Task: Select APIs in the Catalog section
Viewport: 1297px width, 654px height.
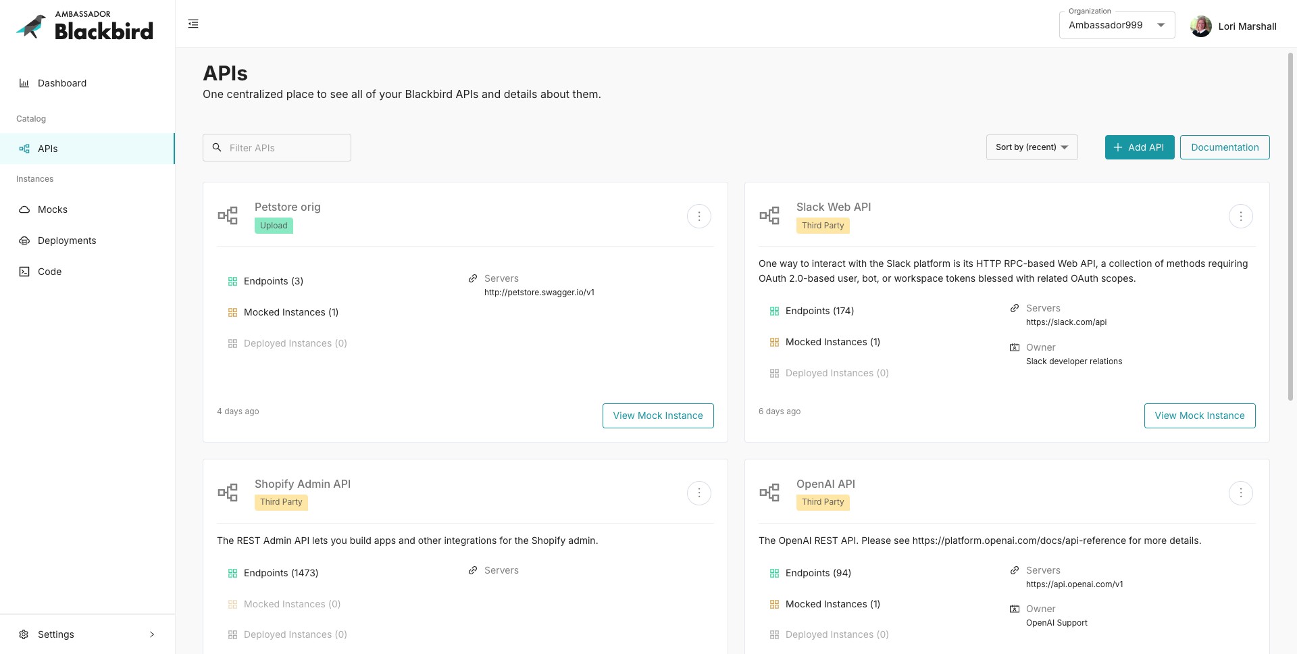Action: [x=87, y=149]
